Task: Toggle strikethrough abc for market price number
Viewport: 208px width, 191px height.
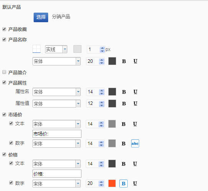Action: click(135, 144)
